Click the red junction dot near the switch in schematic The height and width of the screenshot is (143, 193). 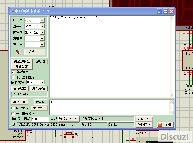coord(76,134)
